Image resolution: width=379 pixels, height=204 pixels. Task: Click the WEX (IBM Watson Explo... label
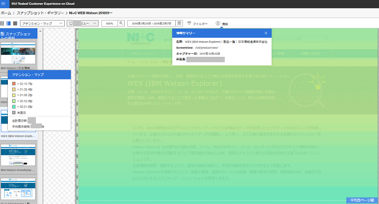pos(18,136)
